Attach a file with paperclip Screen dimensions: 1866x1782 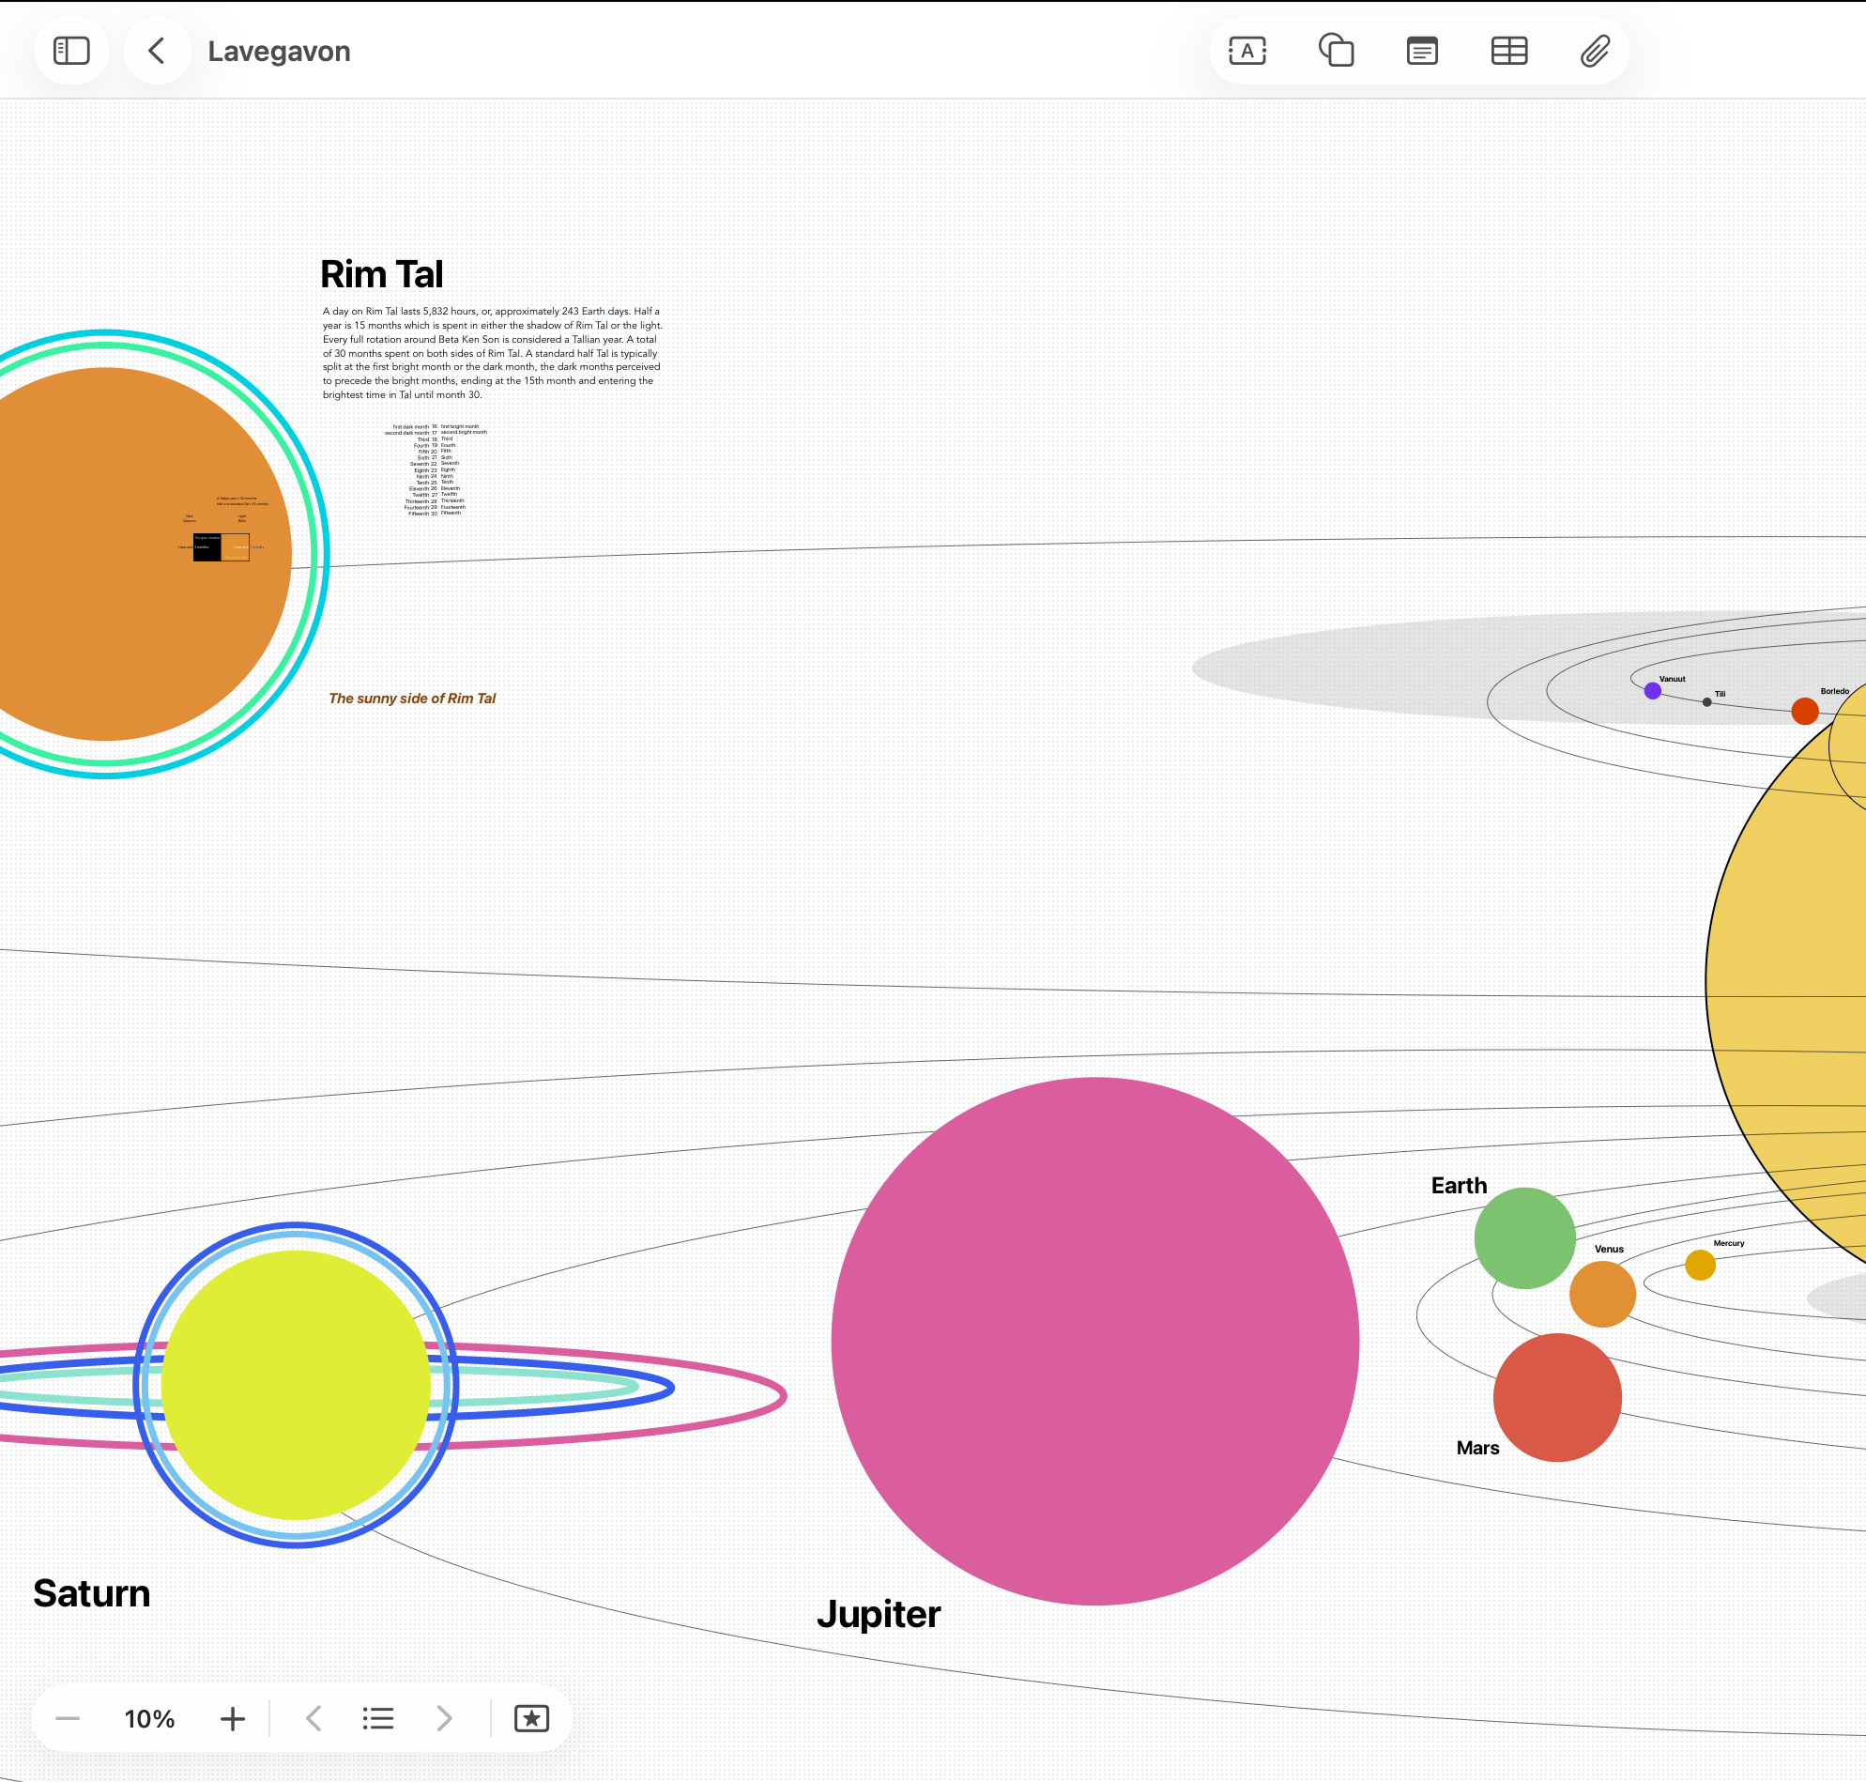click(1595, 52)
